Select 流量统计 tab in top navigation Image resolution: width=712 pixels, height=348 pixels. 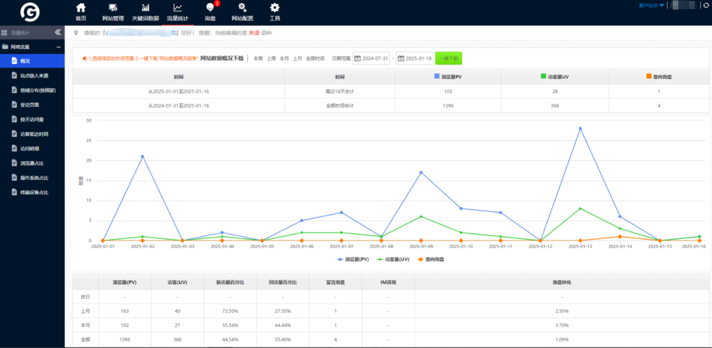pyautogui.click(x=177, y=12)
